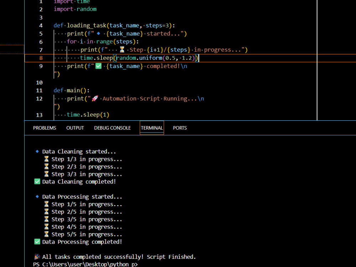The image size is (356, 267).
Task: Click terminal line 'Data Processing completed!'
Action: (x=78, y=242)
